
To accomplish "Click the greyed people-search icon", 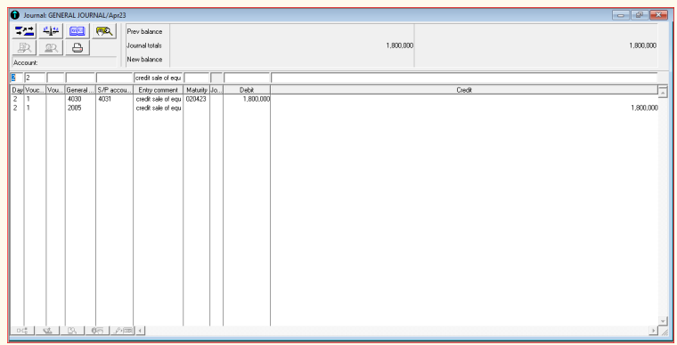I will 51,47.
